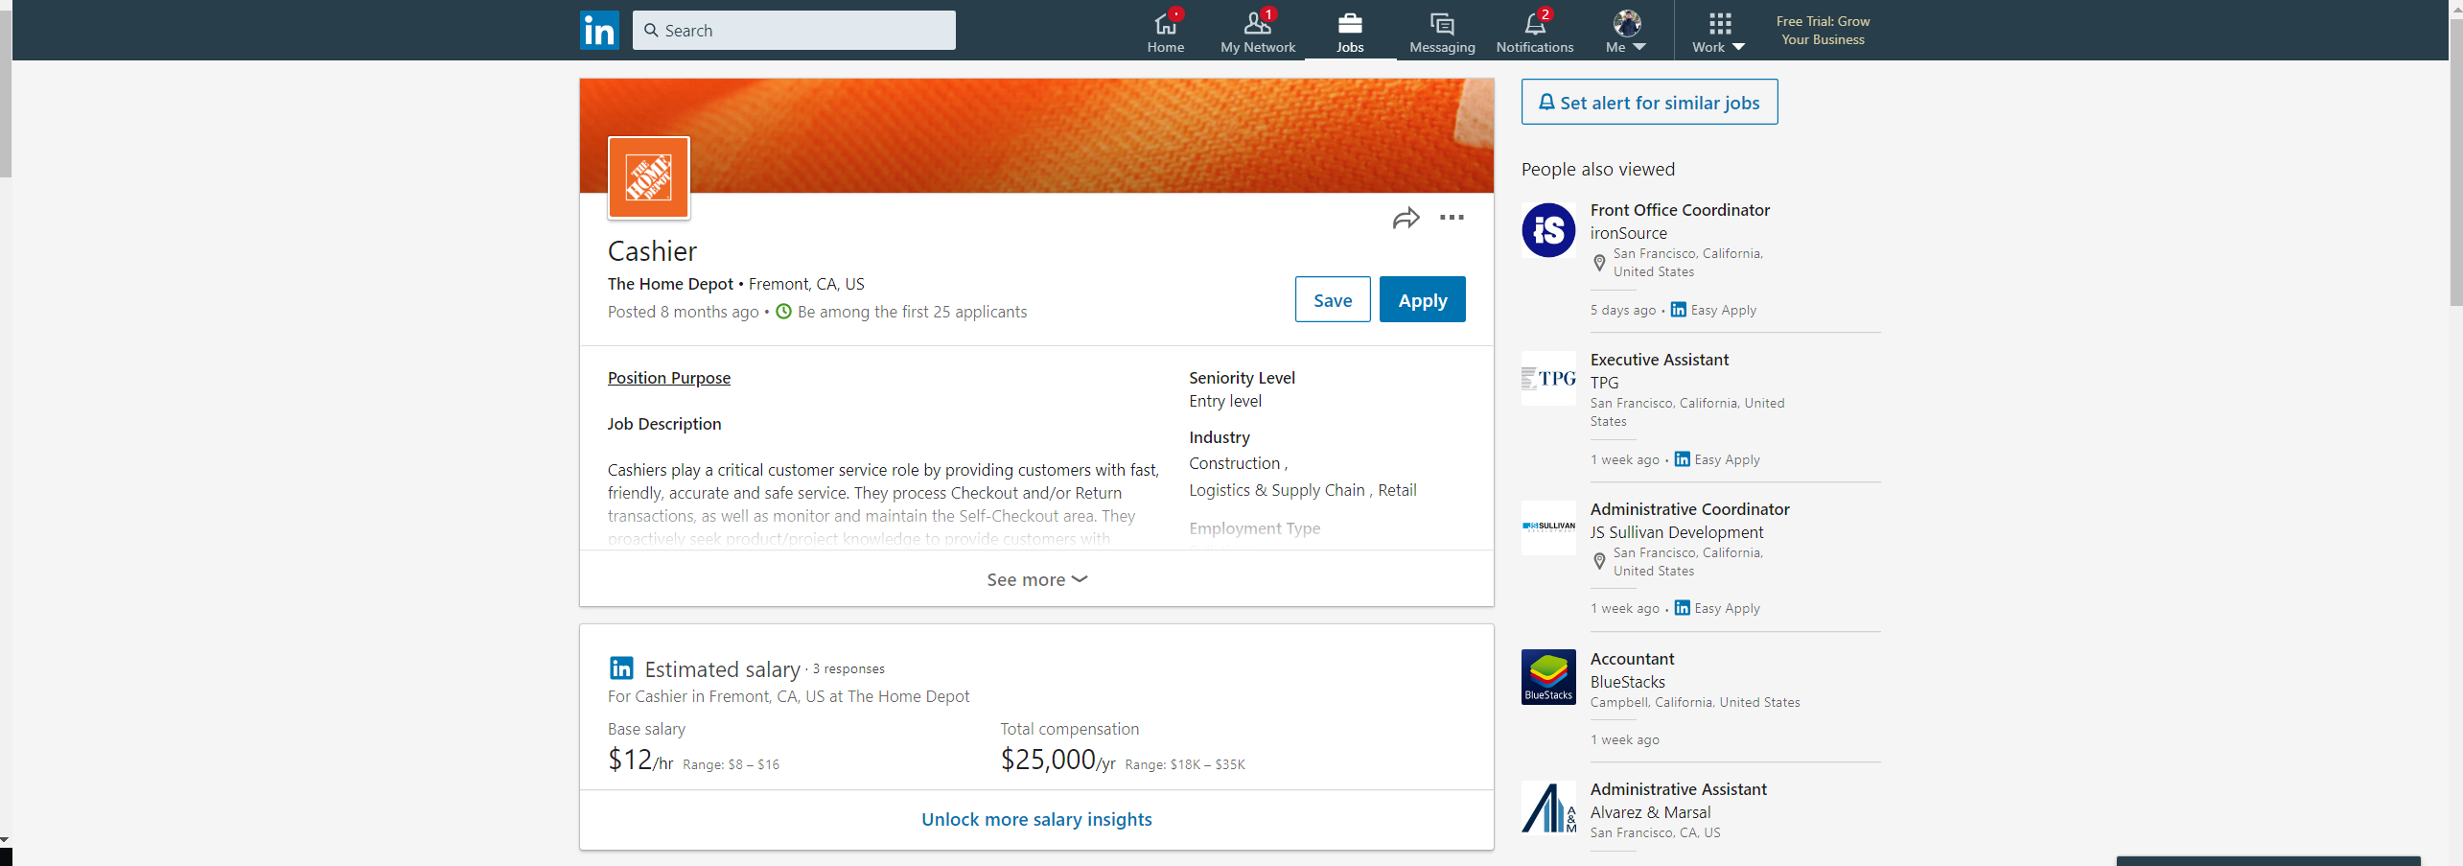This screenshot has width=2463, height=866.
Task: Click the '$25,000/yr' total compensation value
Action: click(1057, 760)
